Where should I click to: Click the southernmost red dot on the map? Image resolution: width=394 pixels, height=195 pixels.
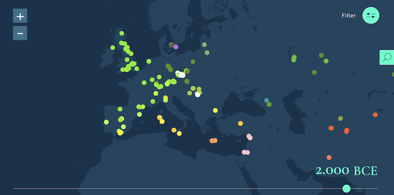pyautogui.click(x=329, y=157)
